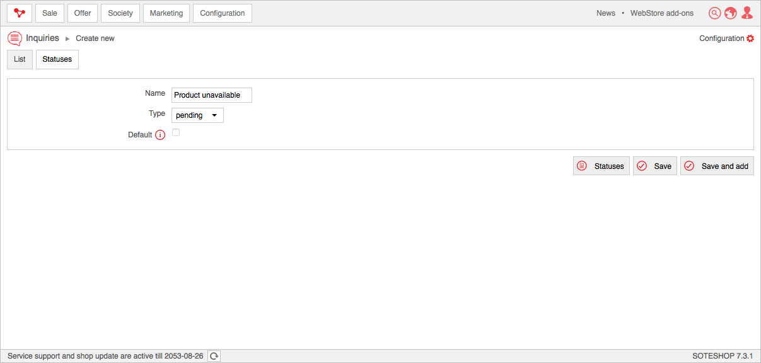This screenshot has width=761, height=363.
Task: Click the Save and add button
Action: [x=717, y=166]
